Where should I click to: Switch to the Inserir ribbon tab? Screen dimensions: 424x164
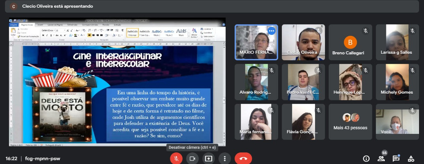pyautogui.click(x=40, y=25)
